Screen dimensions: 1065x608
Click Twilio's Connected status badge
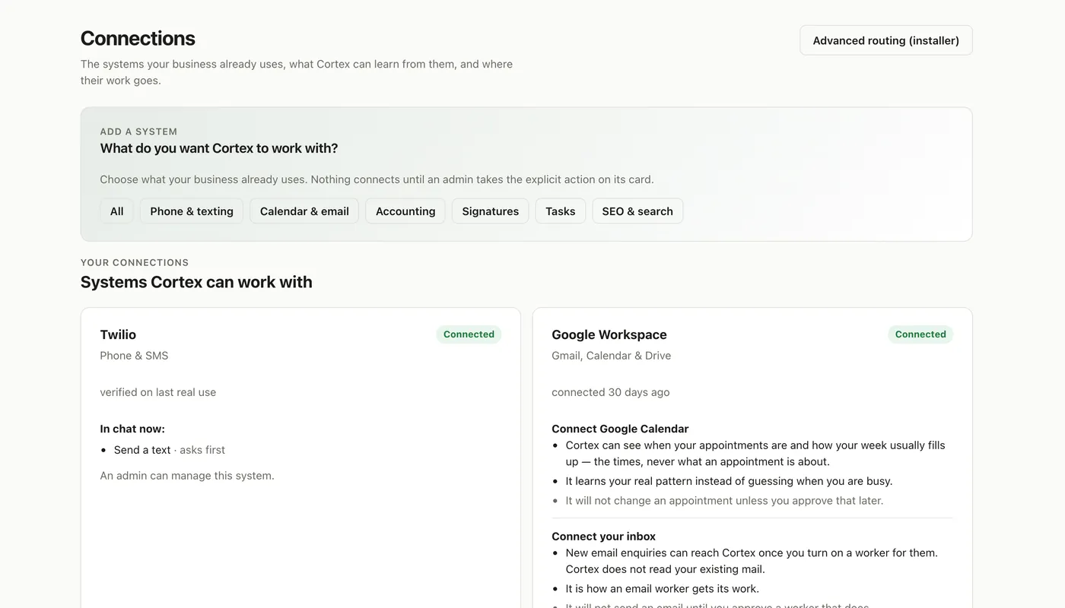[x=469, y=334]
